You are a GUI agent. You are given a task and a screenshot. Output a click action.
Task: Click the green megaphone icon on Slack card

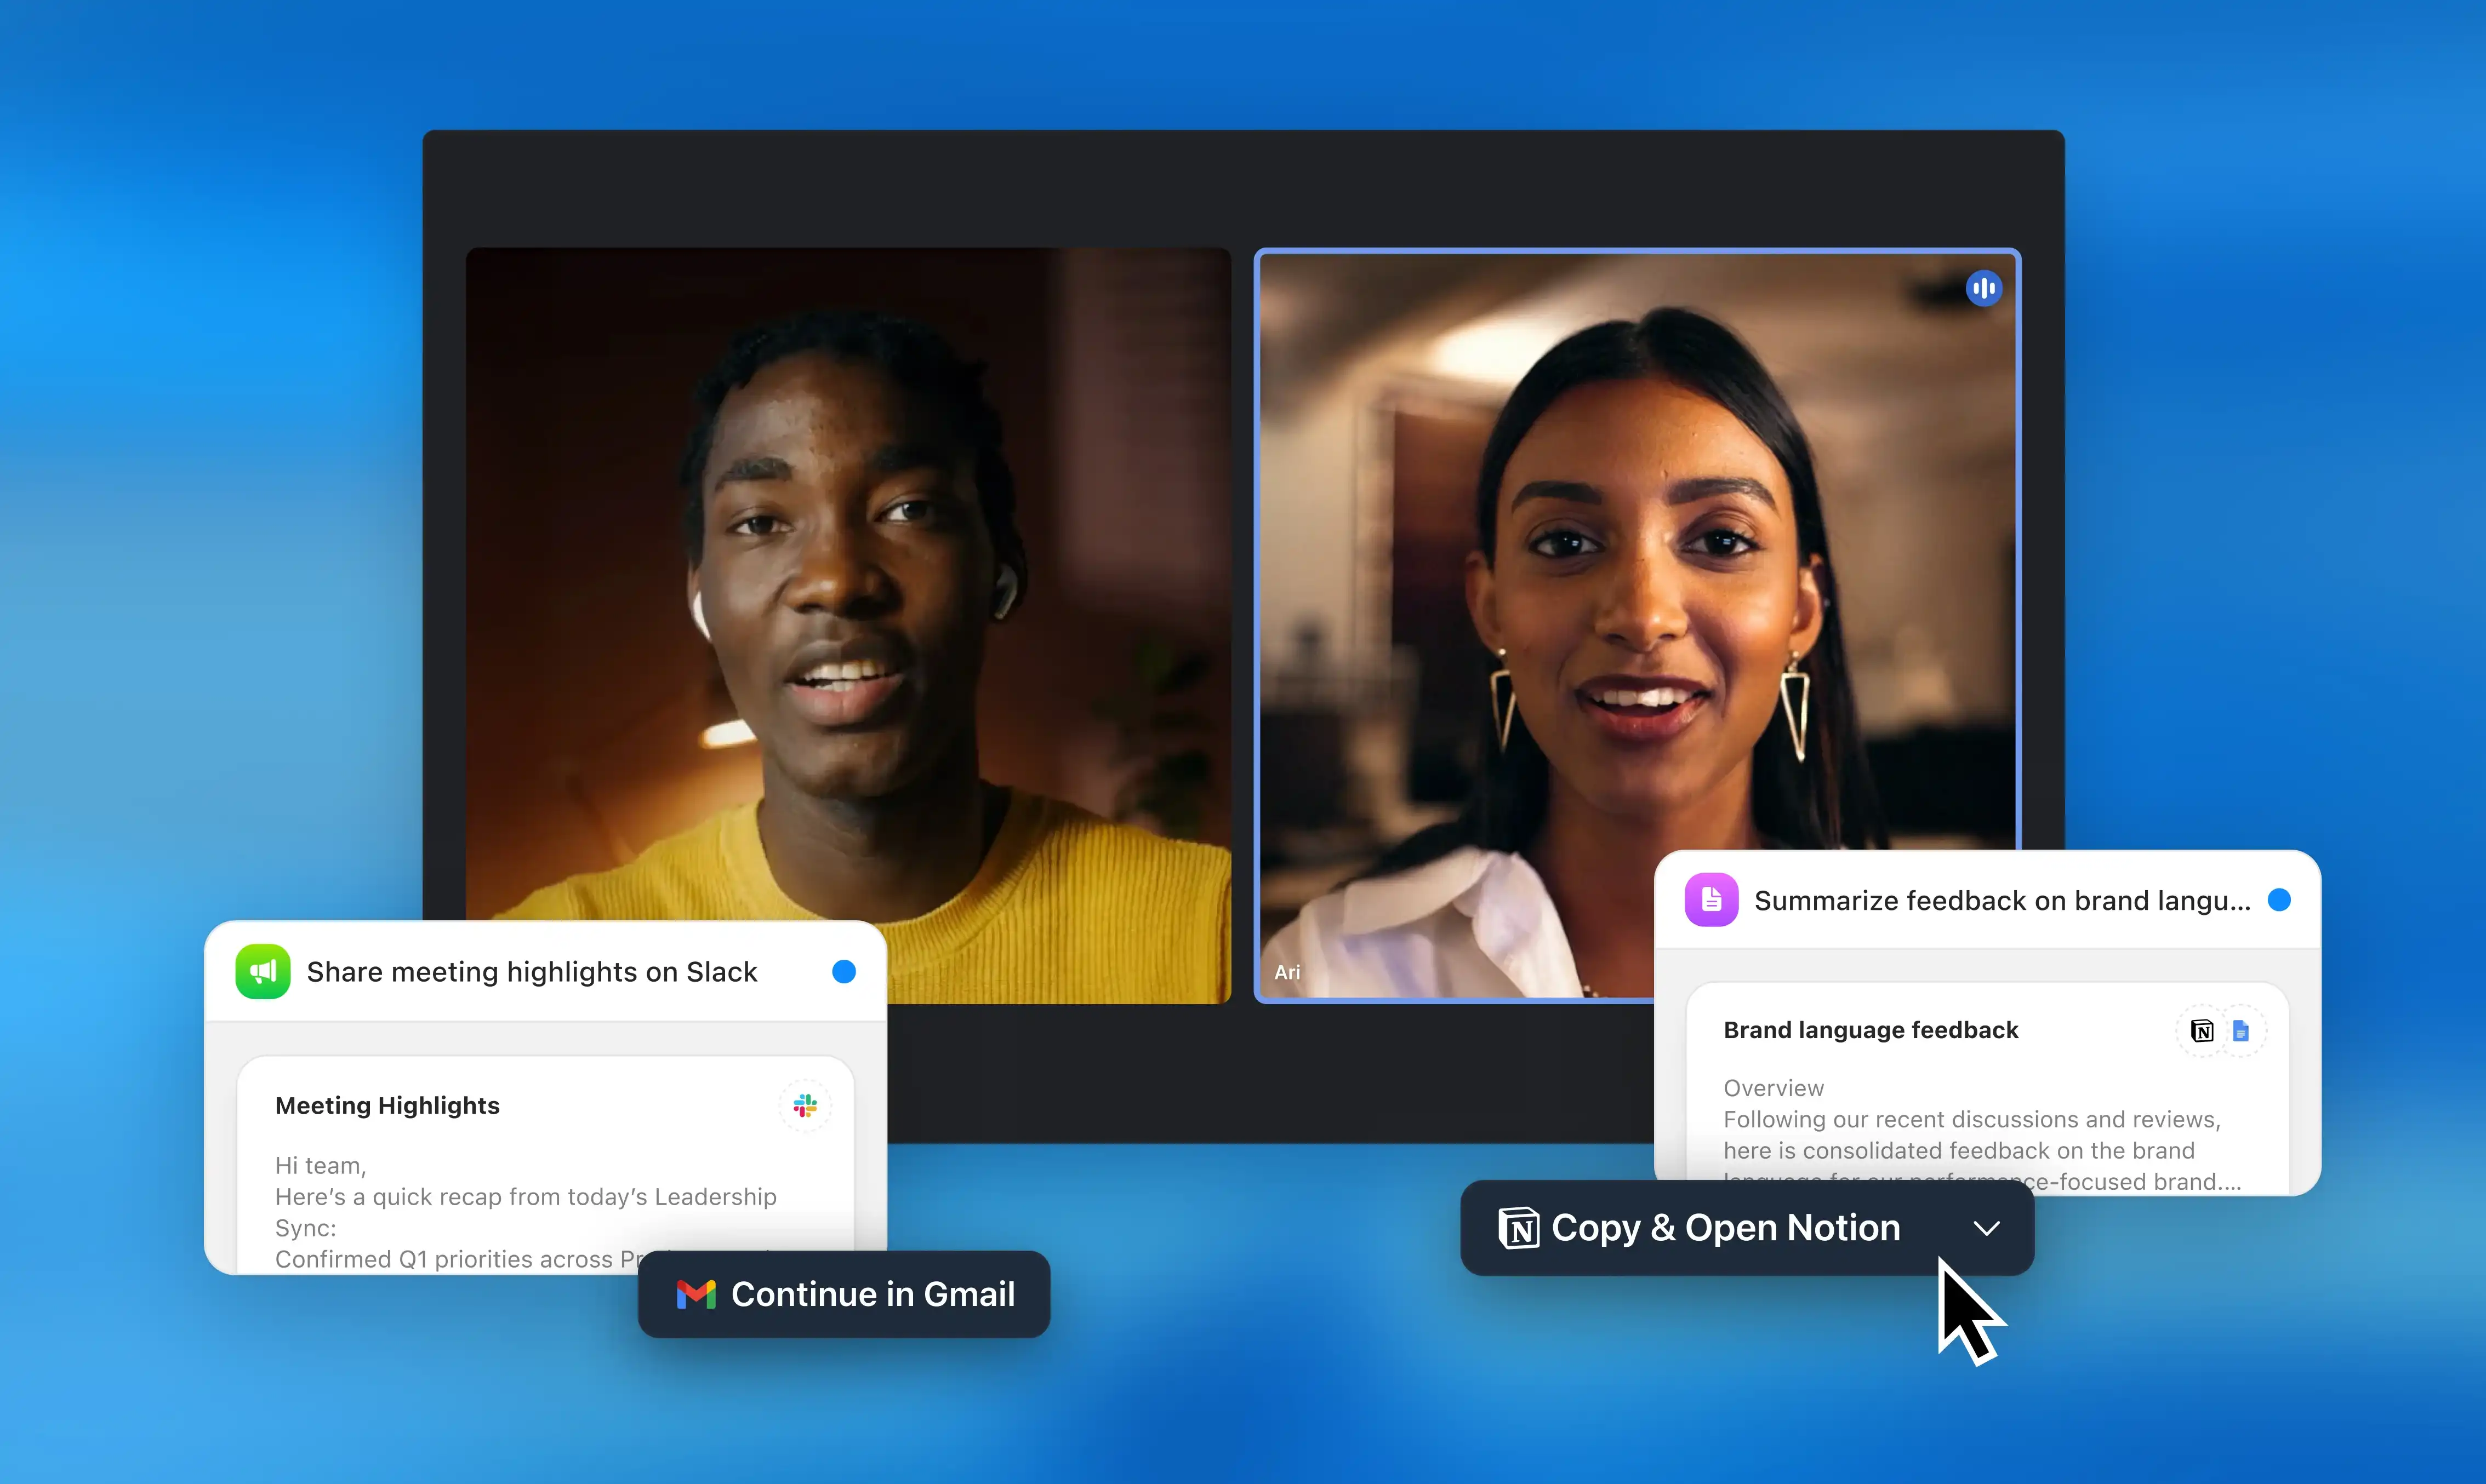(x=262, y=971)
